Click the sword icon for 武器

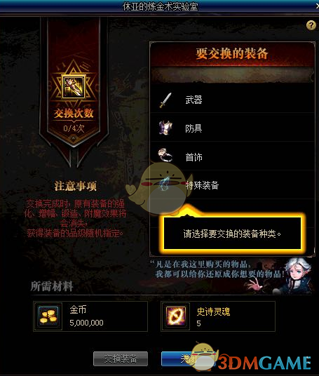pos(165,100)
